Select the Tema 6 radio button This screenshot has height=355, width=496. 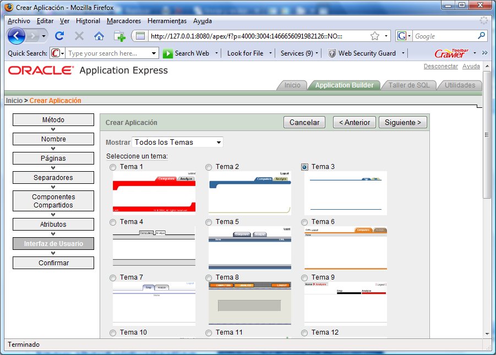coord(304,222)
